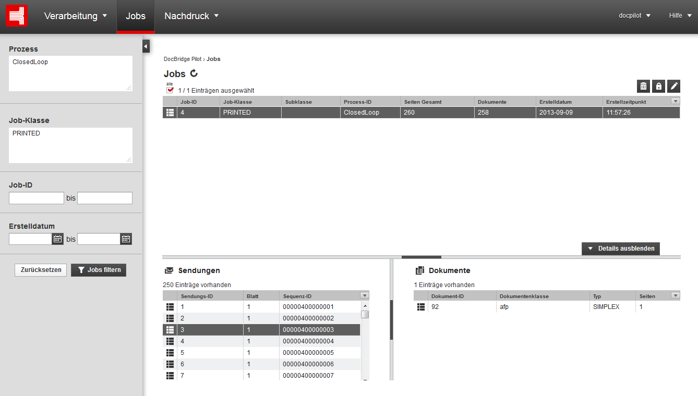Click the refresh icon next to Jobs heading

click(x=194, y=73)
